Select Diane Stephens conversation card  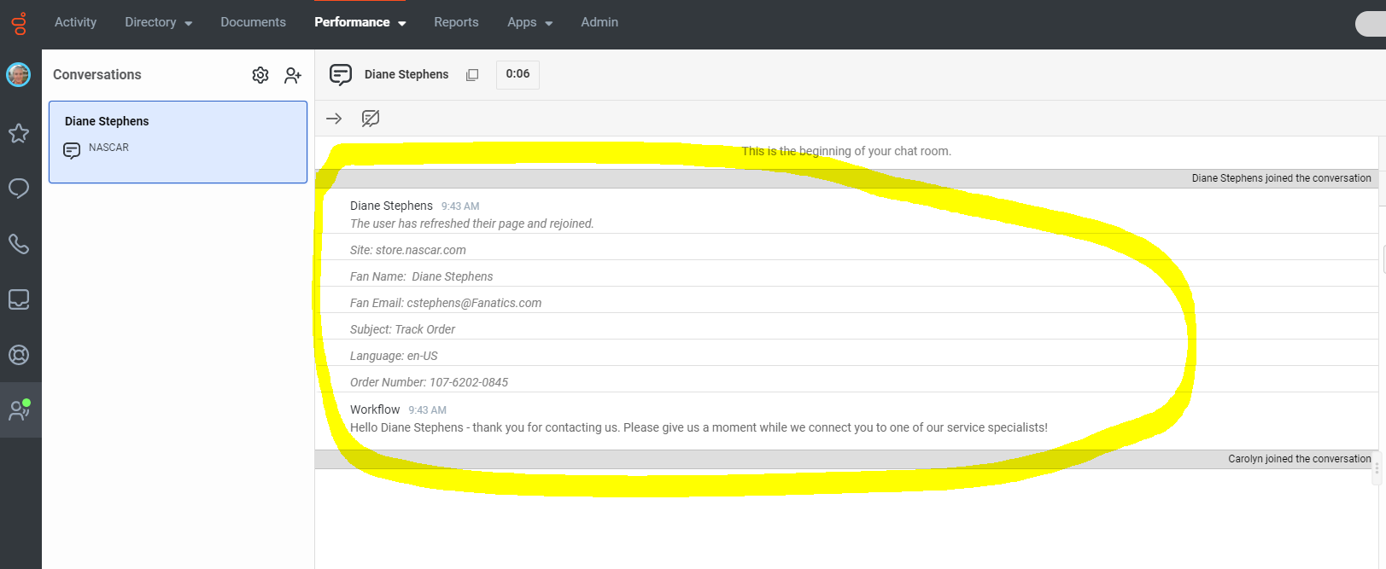[x=178, y=142]
